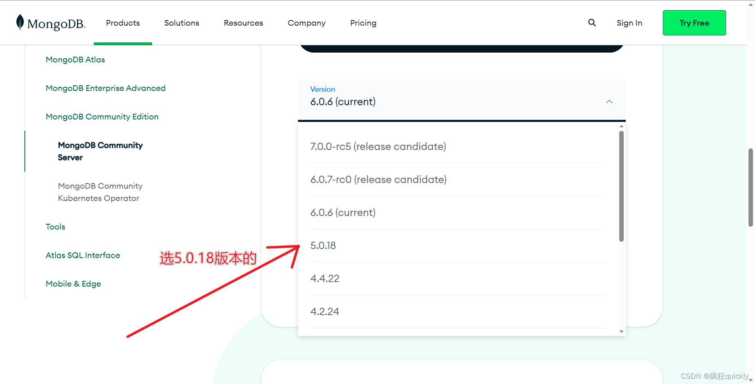Open Mobile & Edge sidebar link

click(73, 284)
